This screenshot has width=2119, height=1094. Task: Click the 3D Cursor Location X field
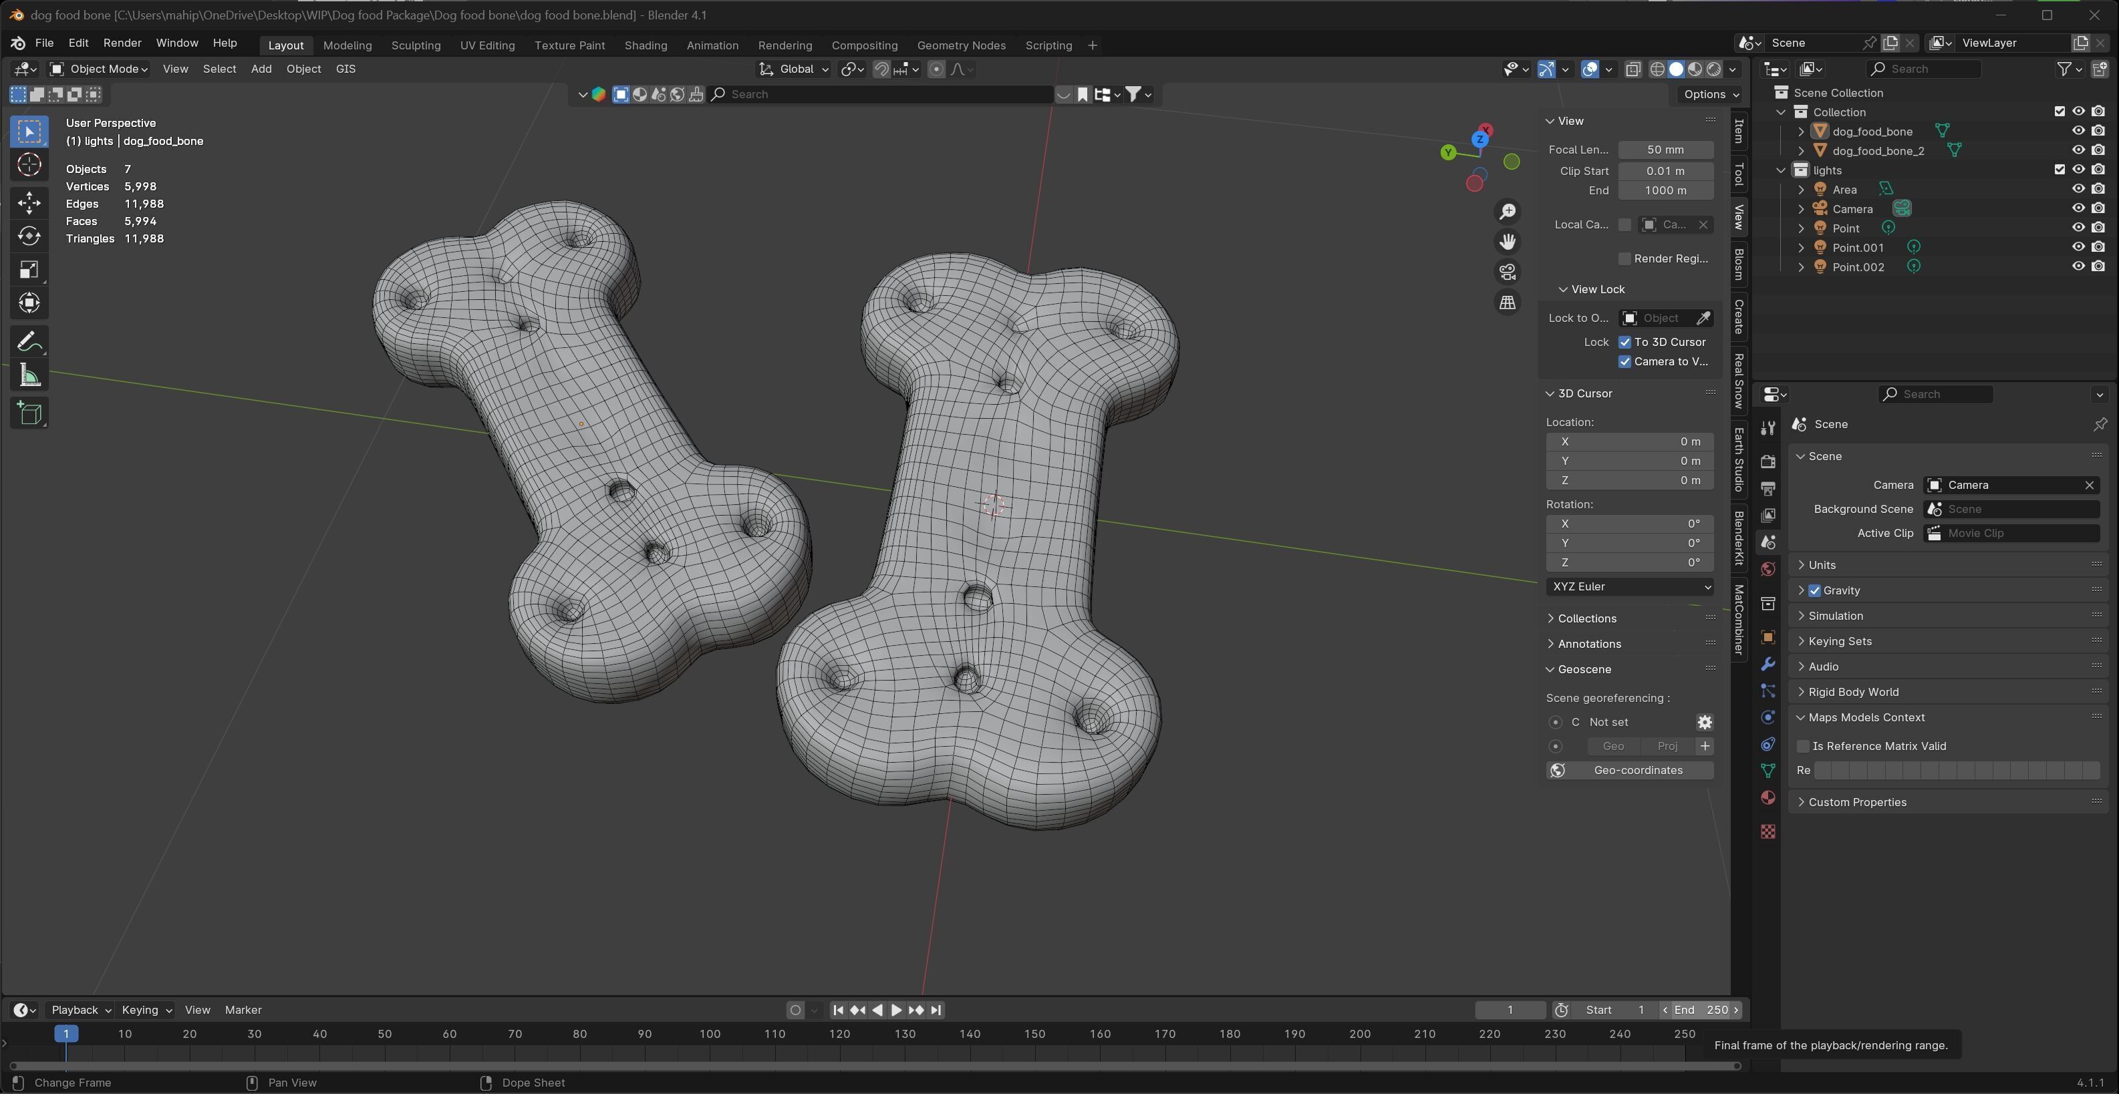(x=1630, y=441)
